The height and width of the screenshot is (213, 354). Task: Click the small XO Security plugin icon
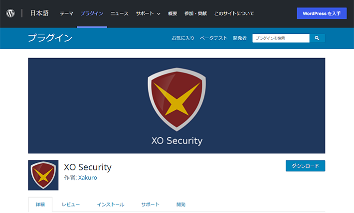pyautogui.click(x=43, y=175)
